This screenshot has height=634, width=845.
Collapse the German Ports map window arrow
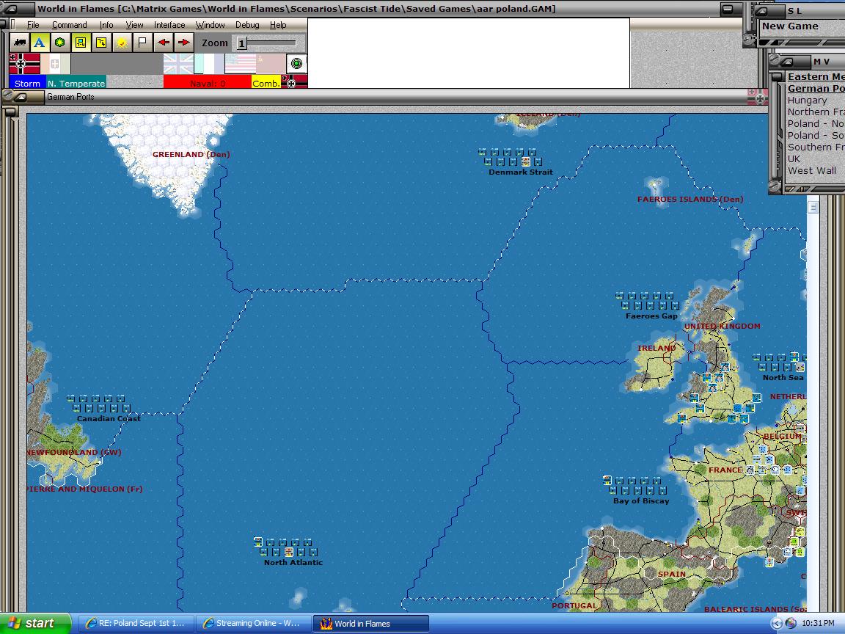click(21, 97)
